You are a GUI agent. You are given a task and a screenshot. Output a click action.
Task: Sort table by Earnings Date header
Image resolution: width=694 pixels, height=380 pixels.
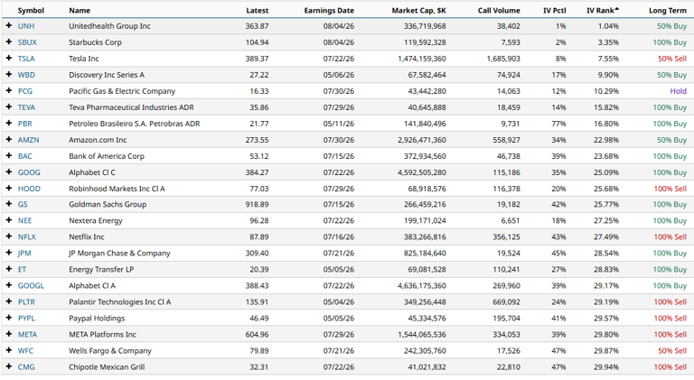click(x=329, y=11)
